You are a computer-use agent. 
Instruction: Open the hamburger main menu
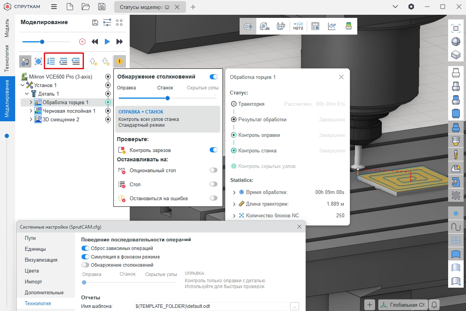[54, 7]
